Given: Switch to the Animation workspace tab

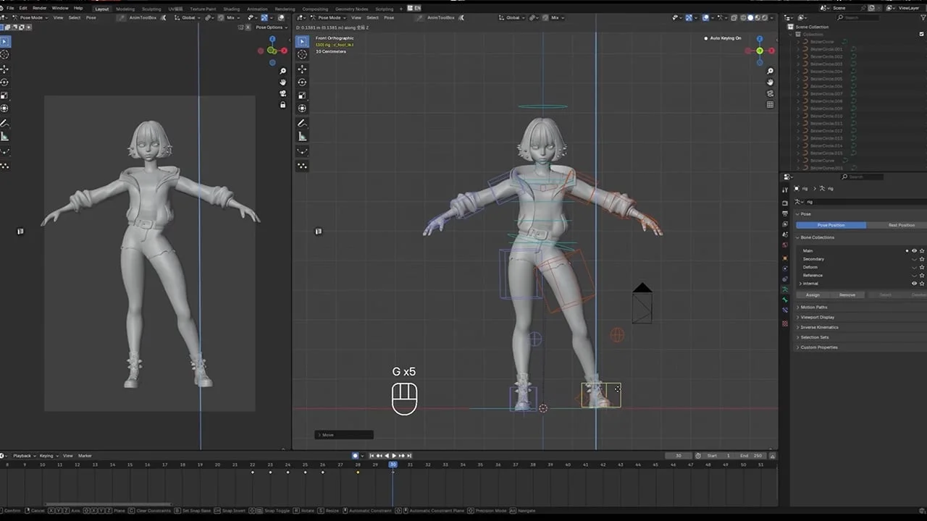Looking at the screenshot, I should pos(257,9).
